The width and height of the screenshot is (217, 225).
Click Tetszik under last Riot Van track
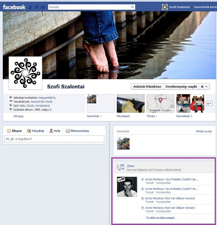(149, 211)
